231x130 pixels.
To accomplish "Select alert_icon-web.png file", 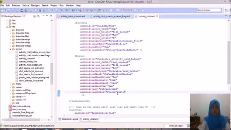I will point(21,106).
